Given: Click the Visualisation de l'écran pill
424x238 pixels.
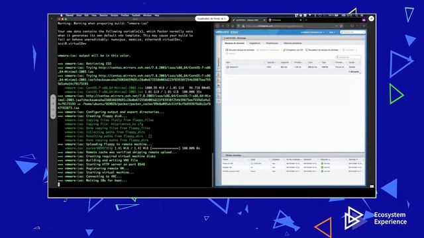Looking at the screenshot, I should [212, 19].
